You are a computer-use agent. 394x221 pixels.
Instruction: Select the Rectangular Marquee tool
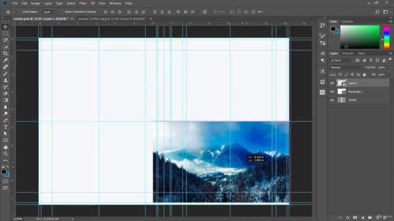point(6,33)
